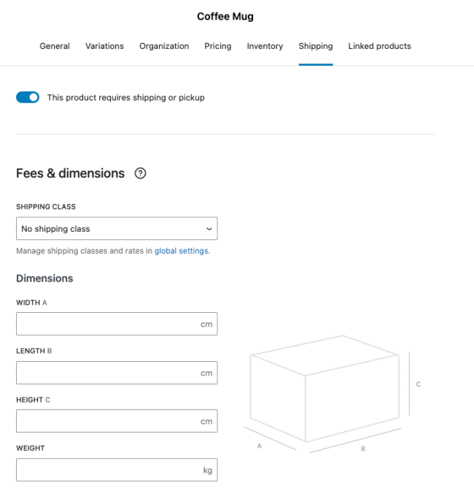Screen dimensions: 474x504
Task: View the Inventory tab
Action: [x=265, y=46]
